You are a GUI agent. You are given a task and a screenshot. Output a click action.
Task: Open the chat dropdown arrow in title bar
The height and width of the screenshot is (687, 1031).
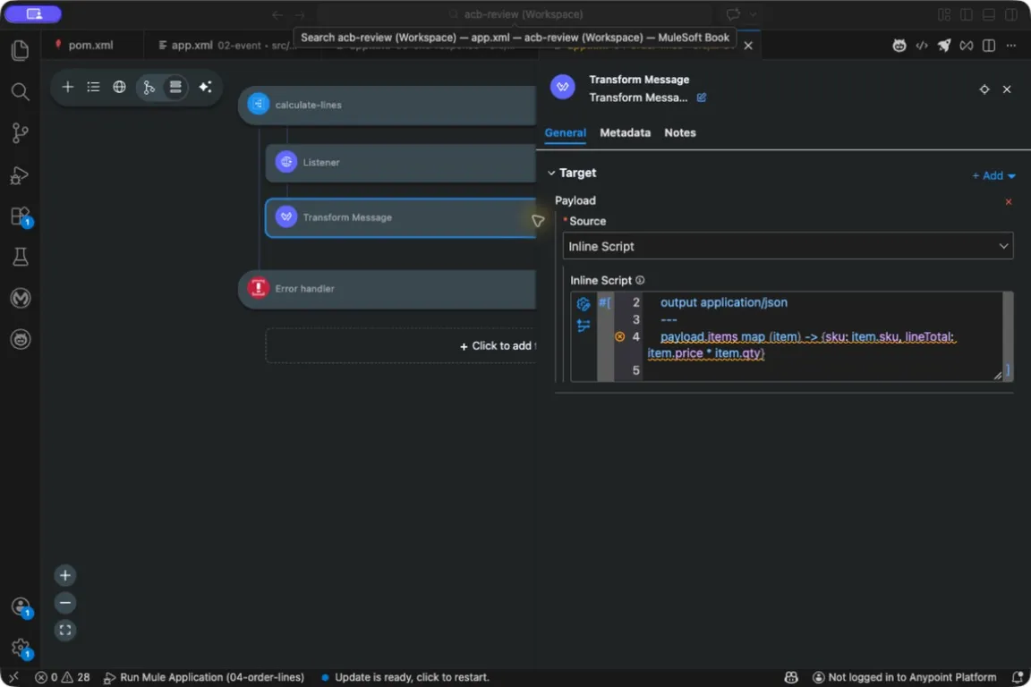[x=753, y=14]
